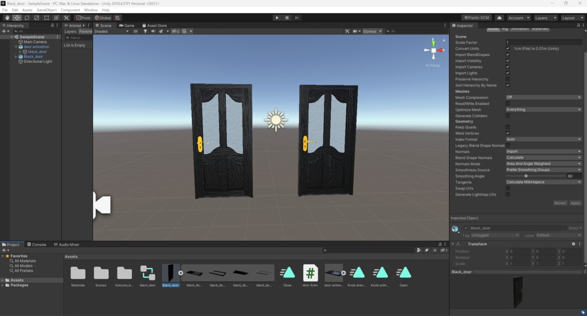The image size is (587, 316).
Task: Switch to the Game tab
Action: click(x=127, y=25)
